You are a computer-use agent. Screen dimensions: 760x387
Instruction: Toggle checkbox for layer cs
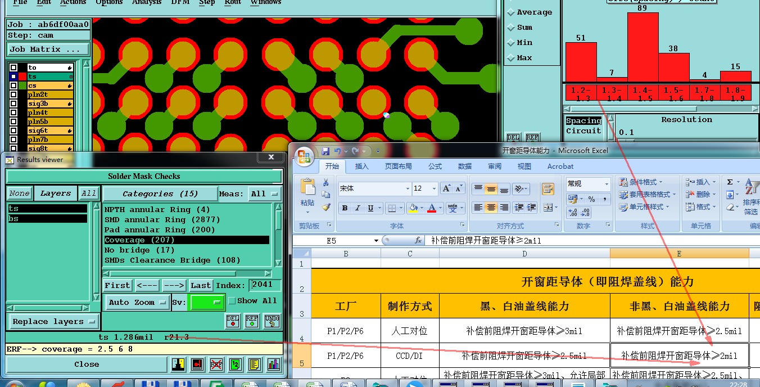(x=13, y=85)
